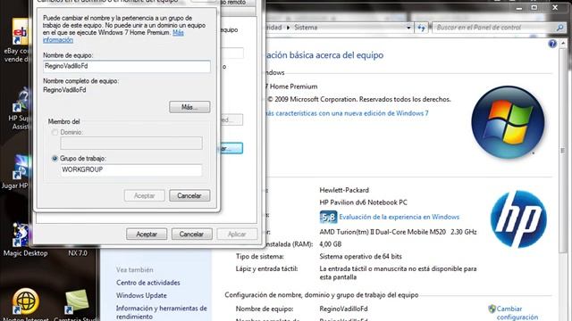Screen dimensions: 572x321
Task: Cancel the computer name change dialog
Action: [189, 196]
